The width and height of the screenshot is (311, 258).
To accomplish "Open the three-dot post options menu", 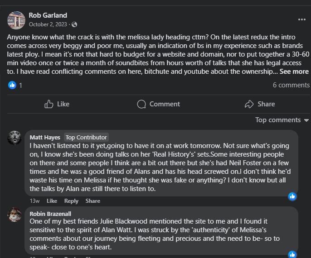I will tap(301, 19).
